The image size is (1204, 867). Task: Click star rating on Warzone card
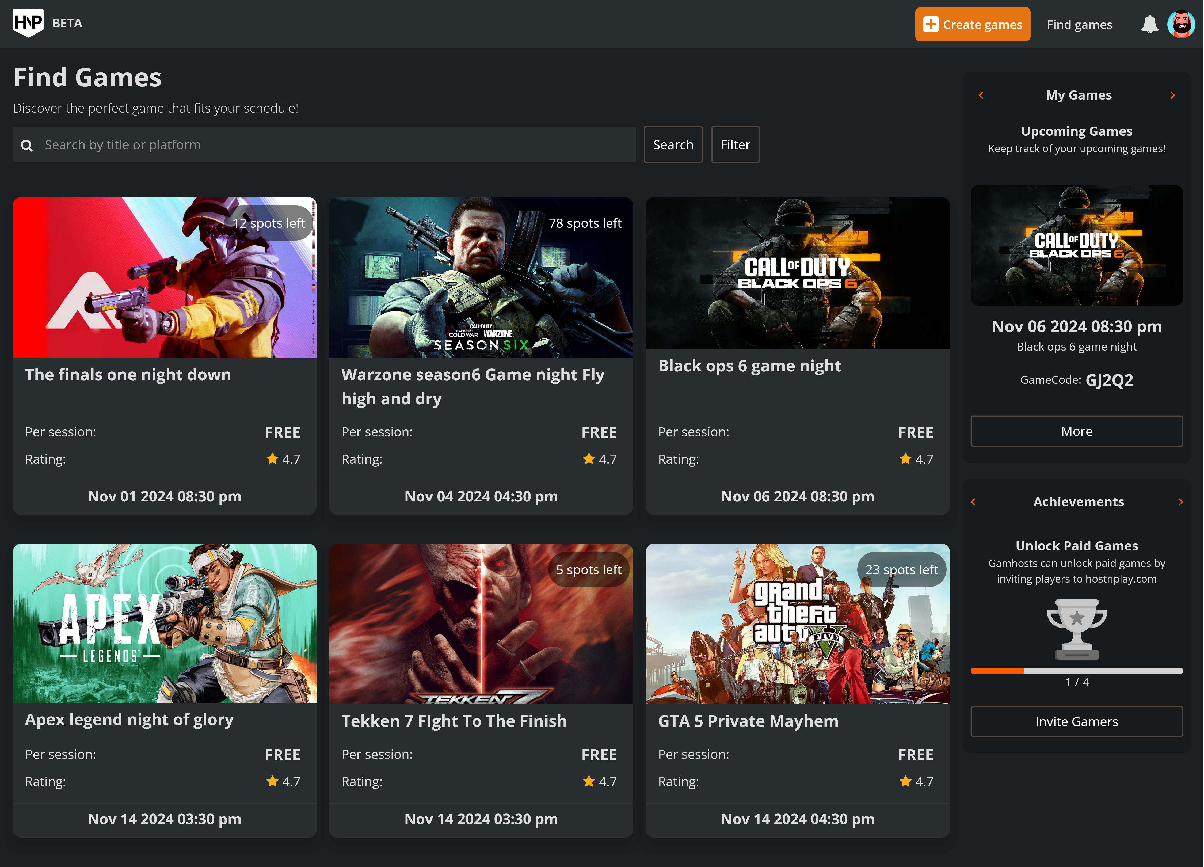(x=599, y=459)
